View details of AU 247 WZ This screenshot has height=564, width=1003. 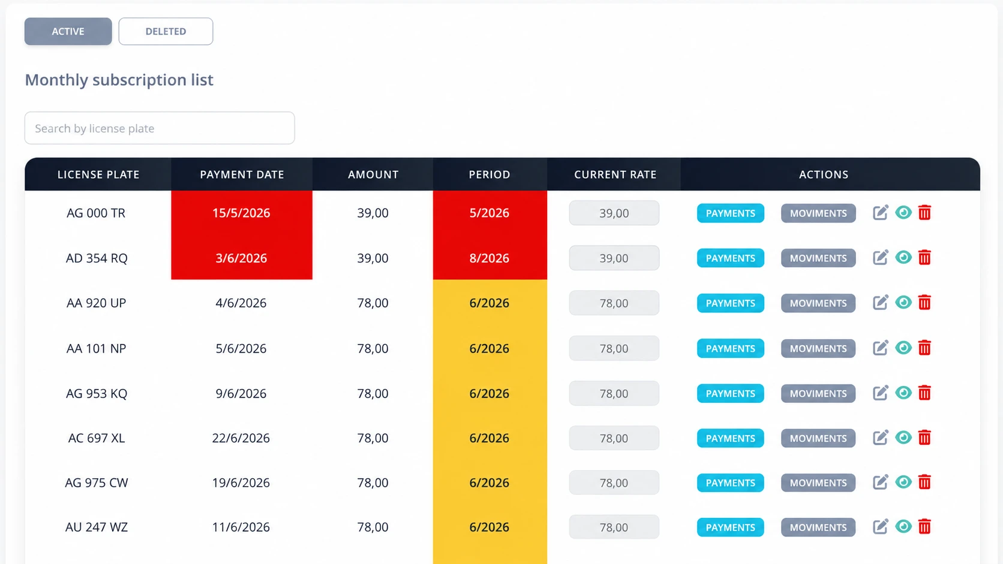(903, 526)
